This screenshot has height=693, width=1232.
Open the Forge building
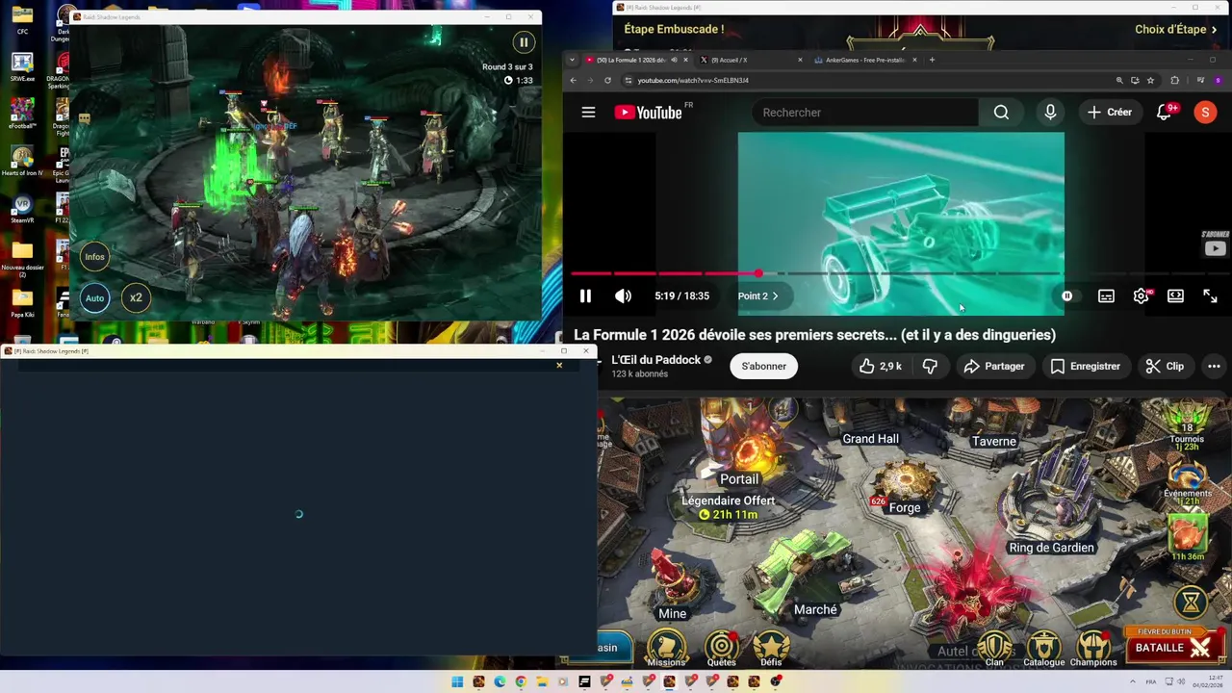point(905,508)
